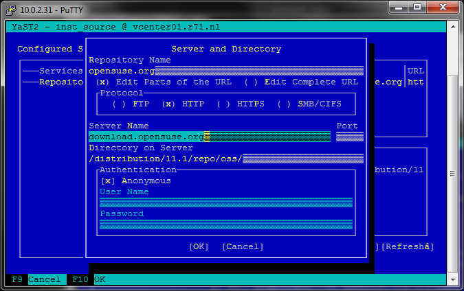Choose the FTP protocol radio button

click(x=131, y=104)
